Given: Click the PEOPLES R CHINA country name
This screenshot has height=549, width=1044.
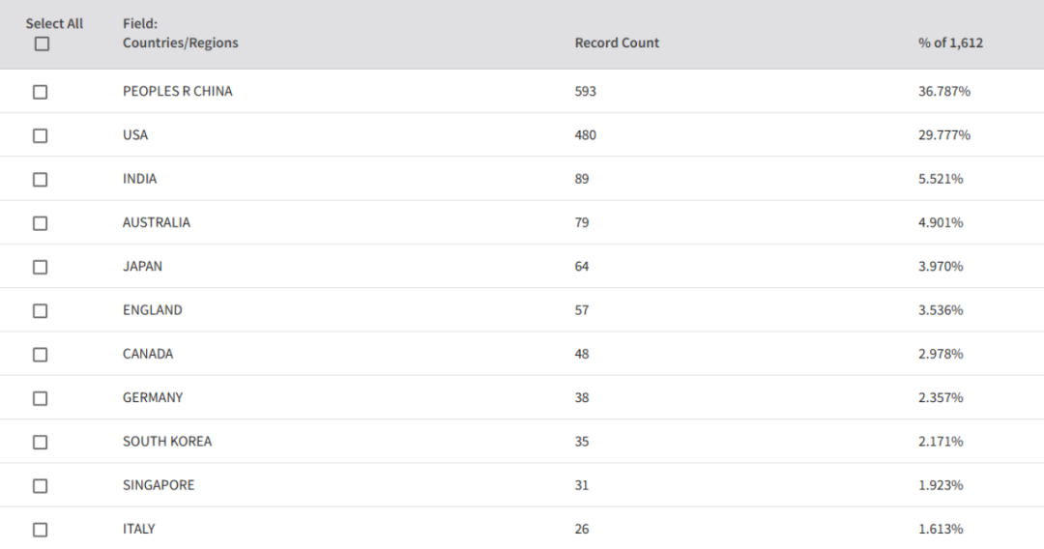Looking at the screenshot, I should coord(177,91).
